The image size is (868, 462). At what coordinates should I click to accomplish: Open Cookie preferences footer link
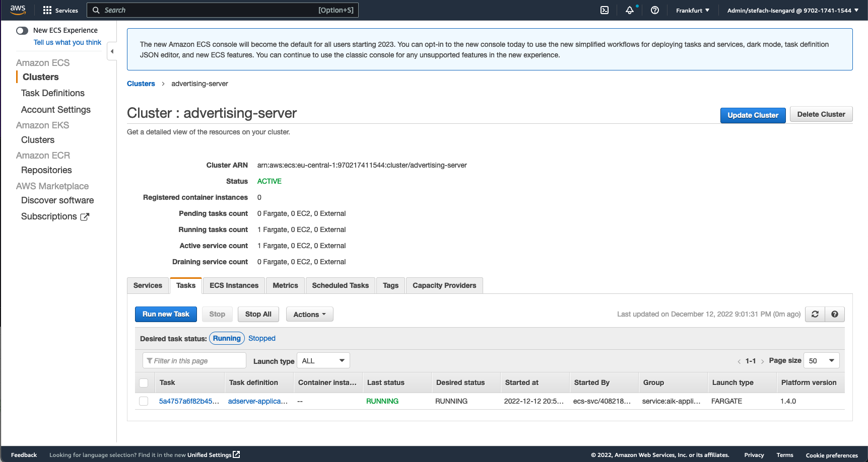(832, 455)
